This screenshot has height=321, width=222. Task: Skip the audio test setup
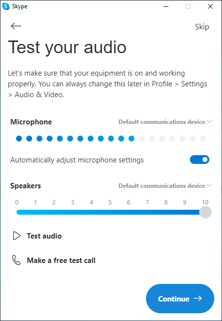click(x=202, y=27)
